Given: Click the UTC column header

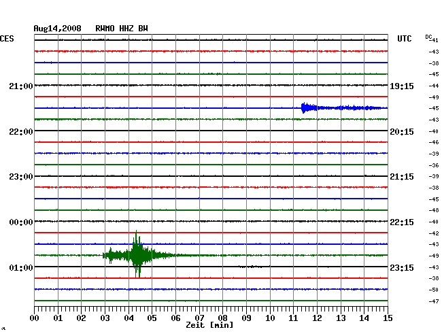Looking at the screenshot, I should click(x=404, y=39).
